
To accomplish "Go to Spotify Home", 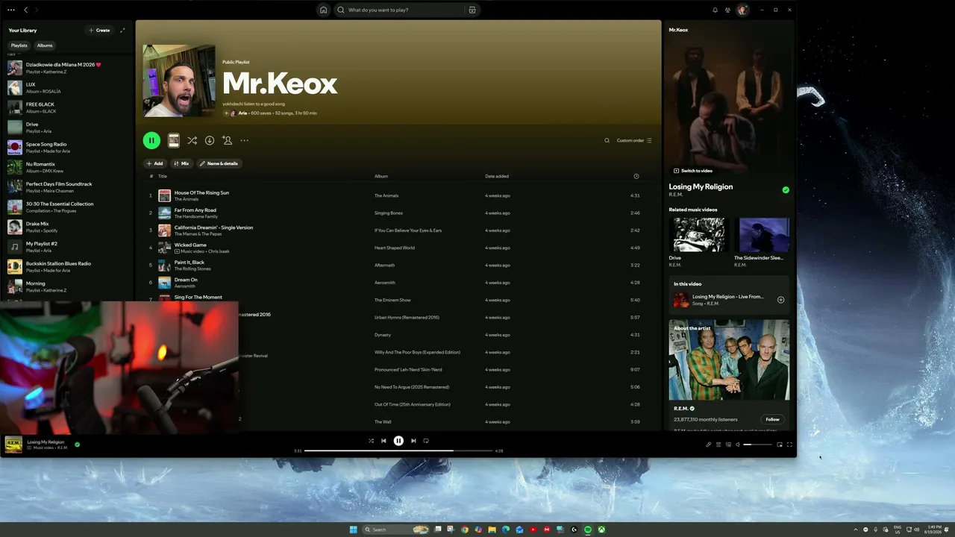I will tap(323, 10).
